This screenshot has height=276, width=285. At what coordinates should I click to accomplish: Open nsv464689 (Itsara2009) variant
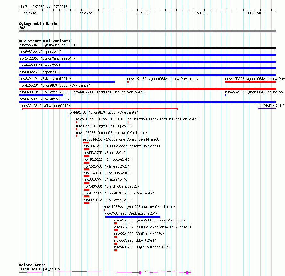[40, 65]
